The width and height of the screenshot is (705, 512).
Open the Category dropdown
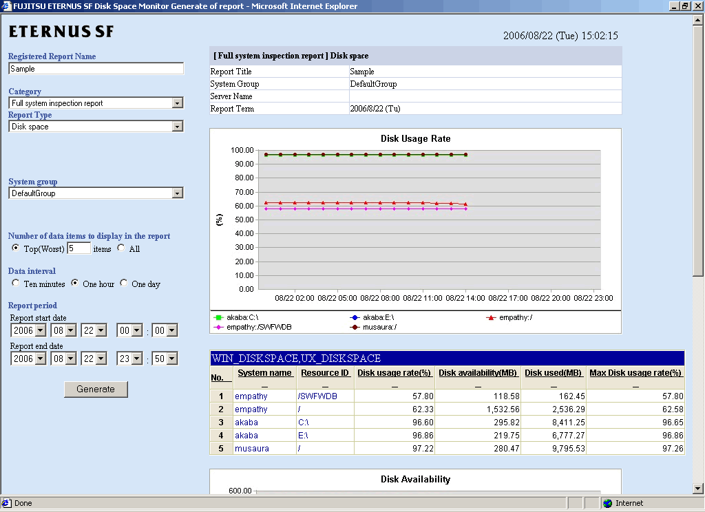(x=178, y=103)
